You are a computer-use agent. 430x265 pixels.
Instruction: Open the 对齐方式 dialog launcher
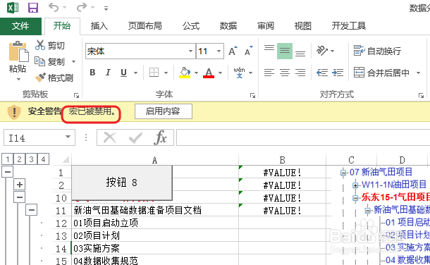coord(421,95)
